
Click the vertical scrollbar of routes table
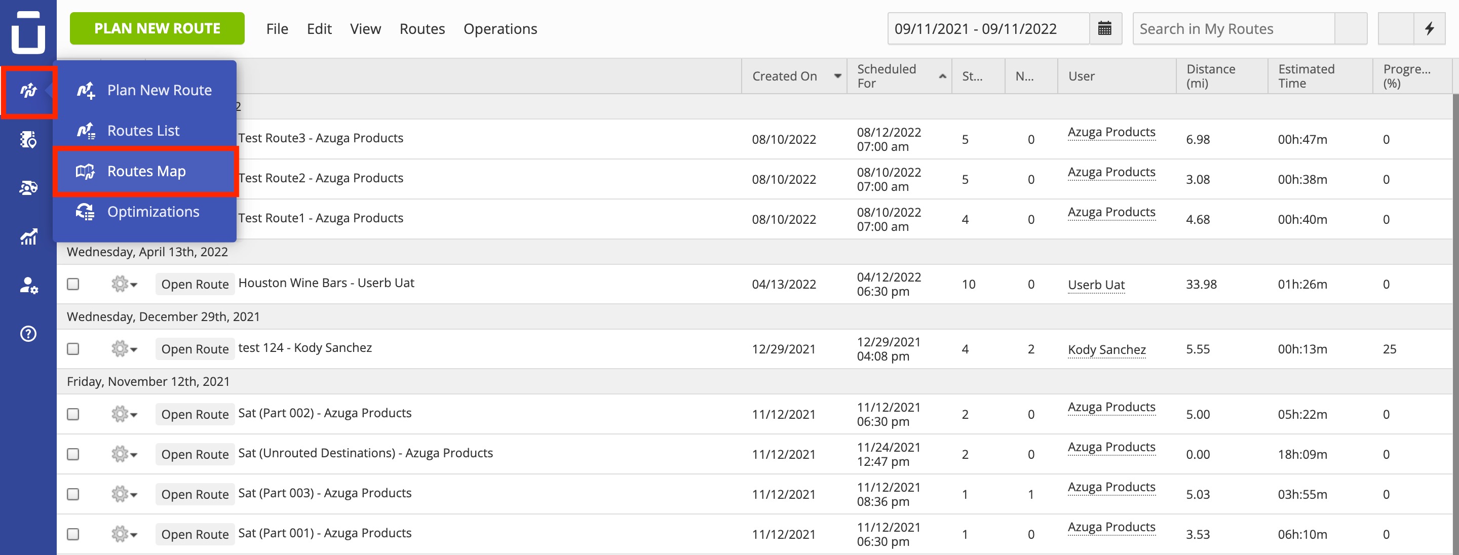coord(1455,324)
